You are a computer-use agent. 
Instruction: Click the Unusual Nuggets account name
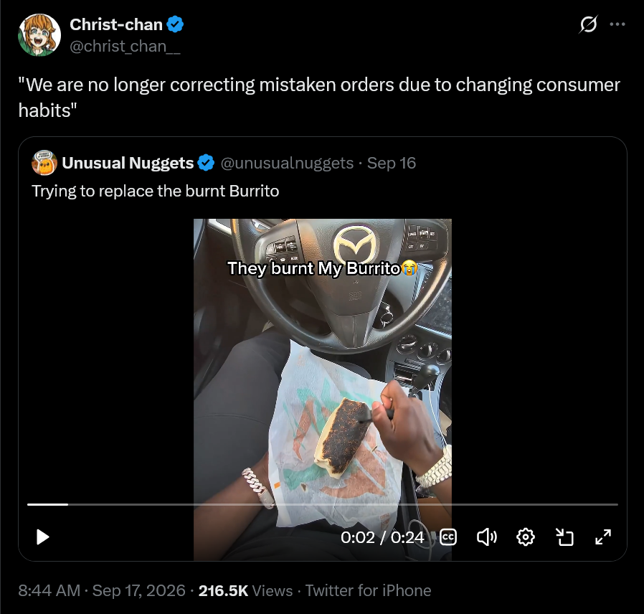128,163
